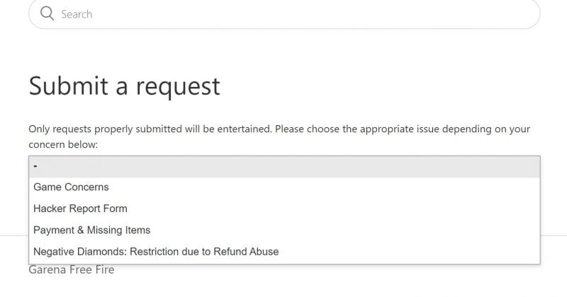Click the word "request" in the heading
Viewport: 567px width, 297px height.
click(x=178, y=88)
